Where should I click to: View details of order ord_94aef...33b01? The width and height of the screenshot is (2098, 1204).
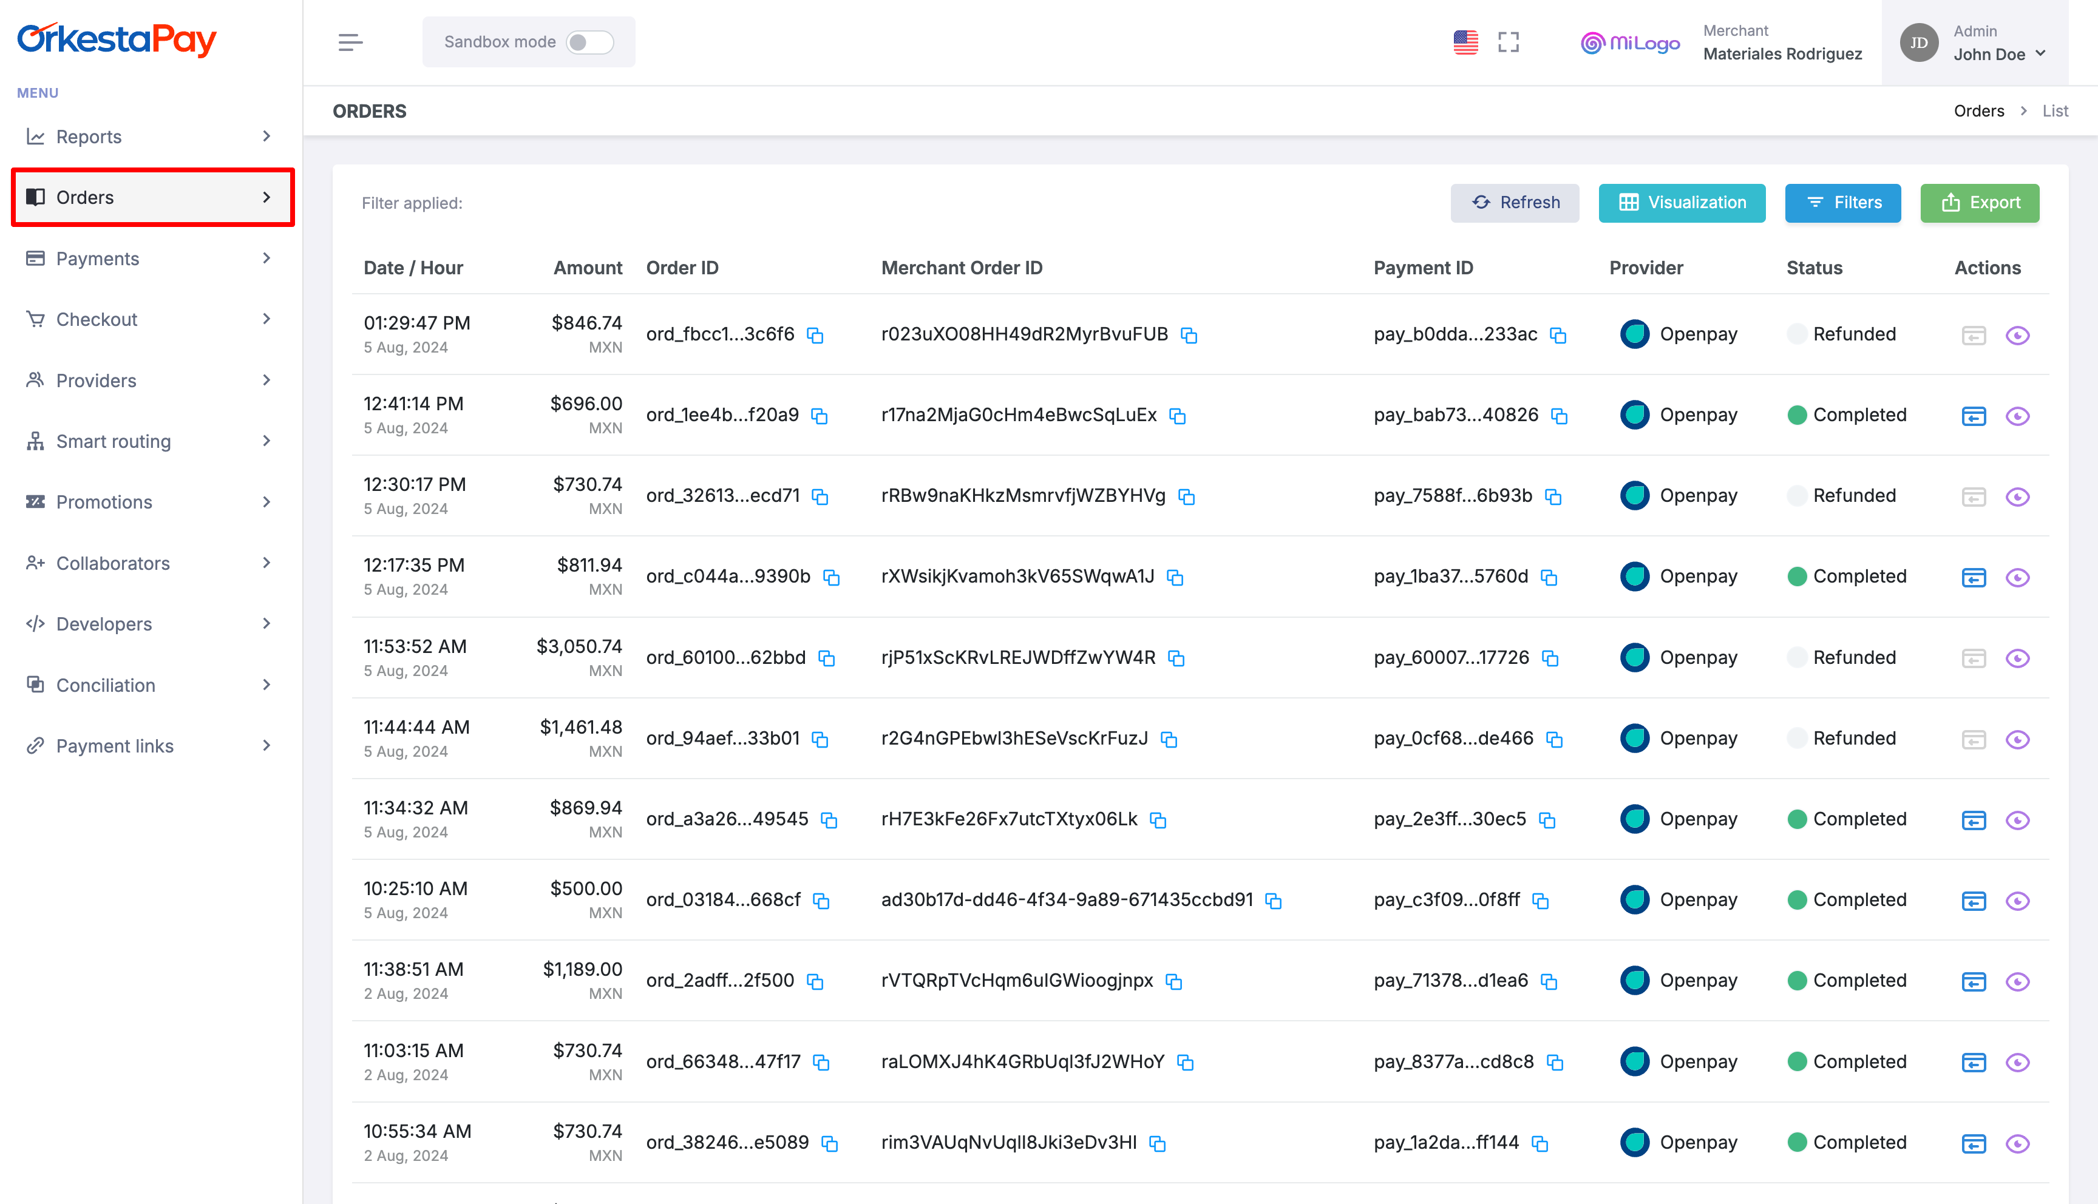[x=2017, y=739]
